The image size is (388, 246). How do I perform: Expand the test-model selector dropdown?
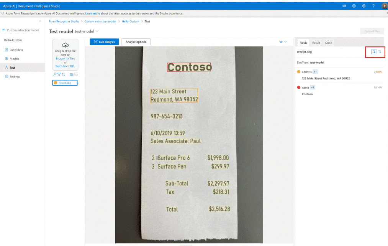[x=97, y=31]
